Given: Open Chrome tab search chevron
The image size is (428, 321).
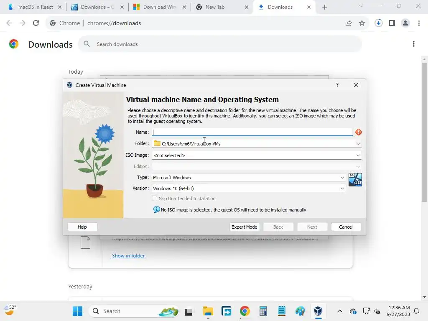Looking at the screenshot, I should [x=361, y=6].
